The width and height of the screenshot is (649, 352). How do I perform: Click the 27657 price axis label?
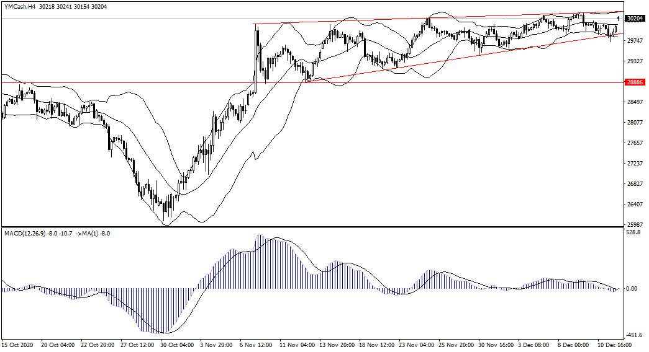(635, 143)
